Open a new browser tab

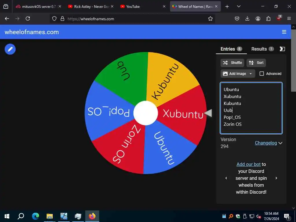click(x=227, y=7)
